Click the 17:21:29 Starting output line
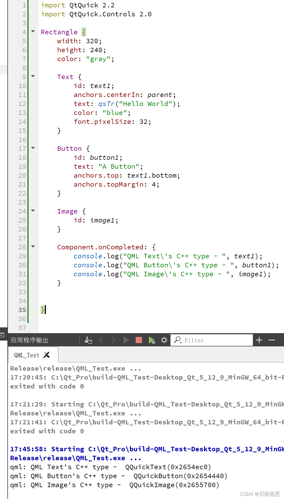Image resolution: width=284 pixels, height=499 pixels. (147, 404)
